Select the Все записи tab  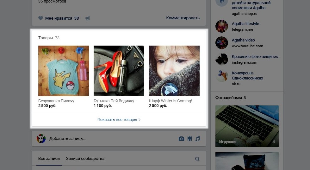tap(49, 159)
